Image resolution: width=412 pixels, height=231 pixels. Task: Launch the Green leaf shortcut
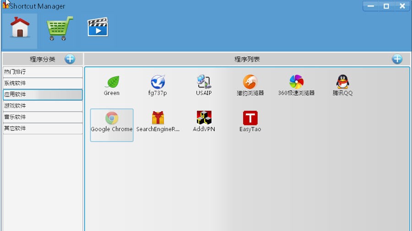pyautogui.click(x=112, y=86)
